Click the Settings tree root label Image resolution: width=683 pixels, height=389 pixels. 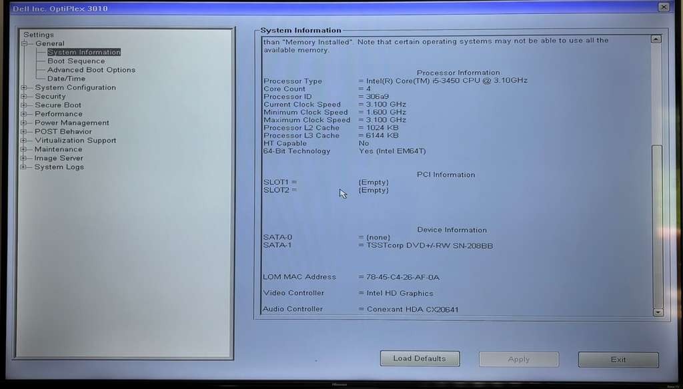point(39,35)
